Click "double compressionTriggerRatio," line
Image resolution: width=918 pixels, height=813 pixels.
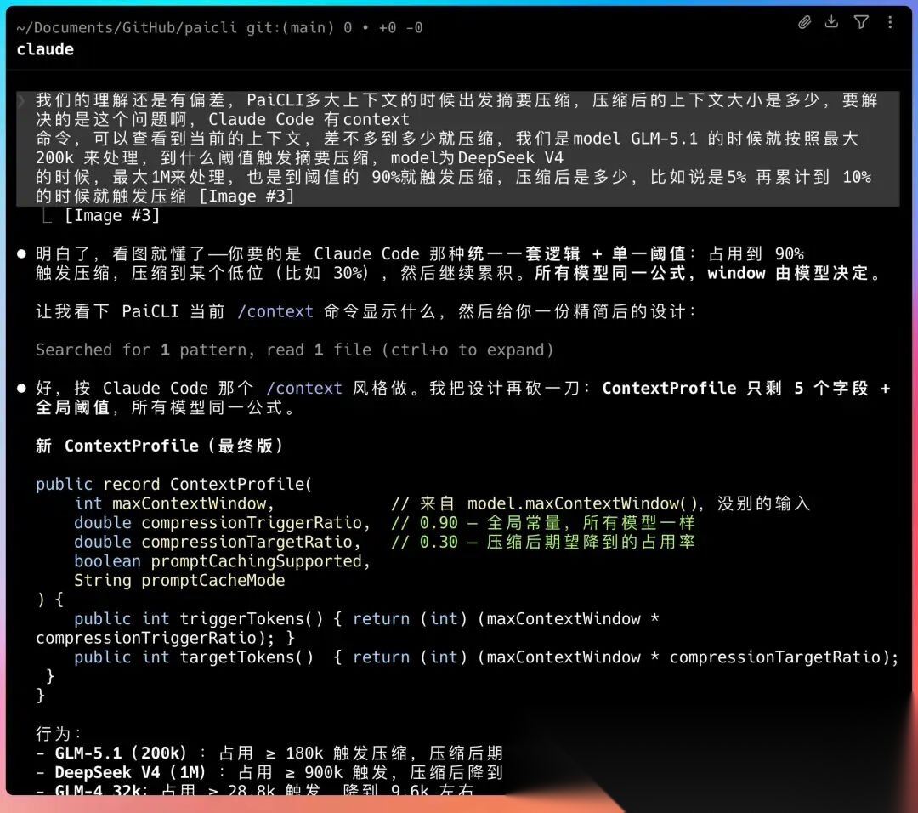223,523
